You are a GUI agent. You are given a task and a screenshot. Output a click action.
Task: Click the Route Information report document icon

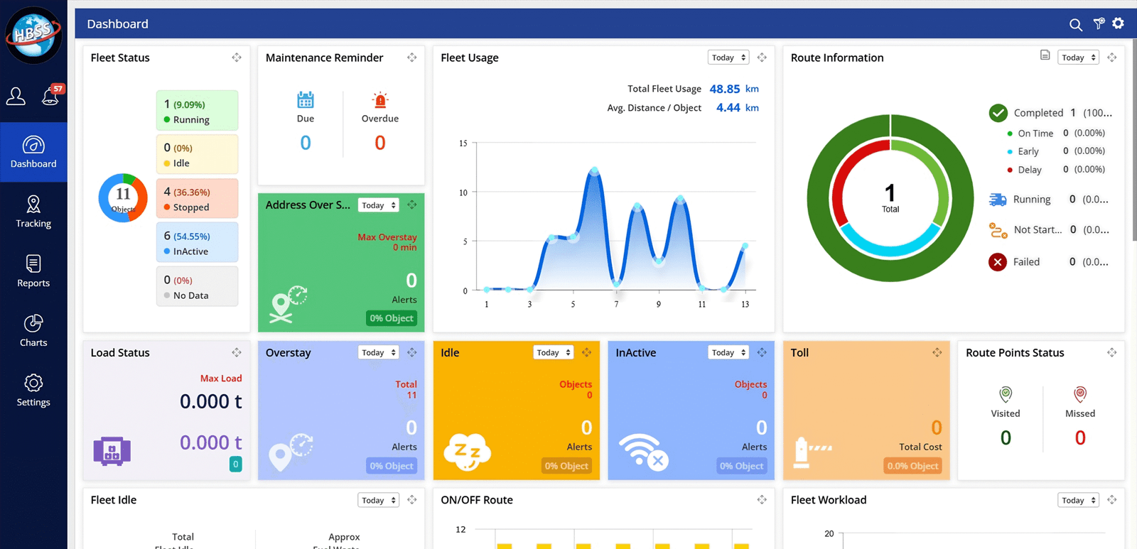coord(1045,55)
